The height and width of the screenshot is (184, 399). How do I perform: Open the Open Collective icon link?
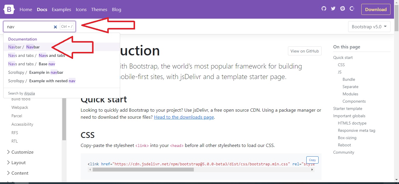352,9
